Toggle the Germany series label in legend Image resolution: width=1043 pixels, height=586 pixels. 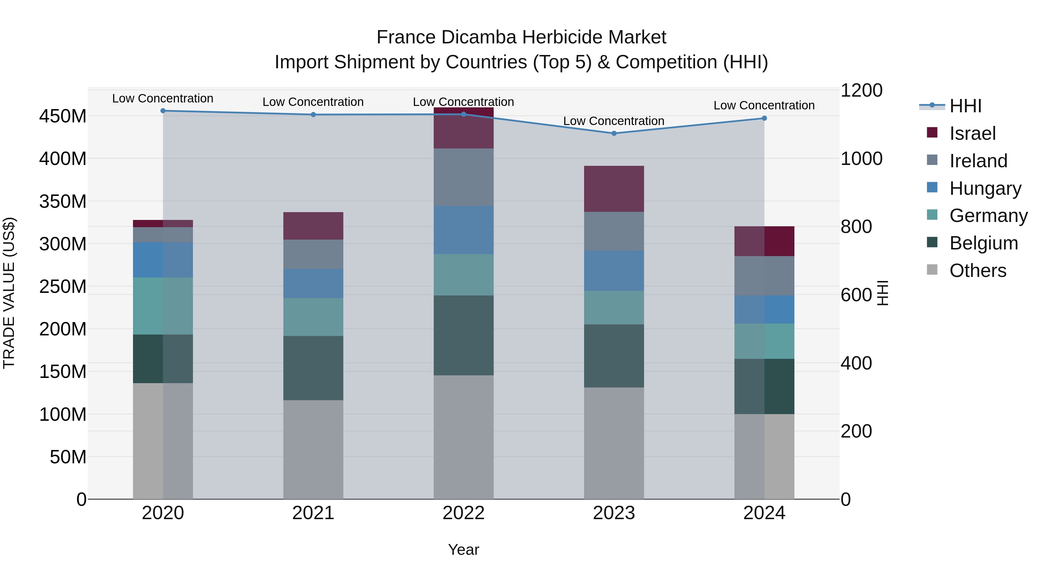[x=989, y=216]
